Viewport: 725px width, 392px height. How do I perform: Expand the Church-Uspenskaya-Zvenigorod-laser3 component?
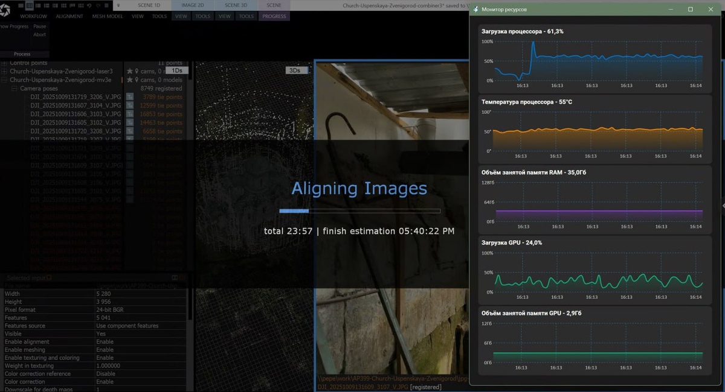tap(4, 71)
